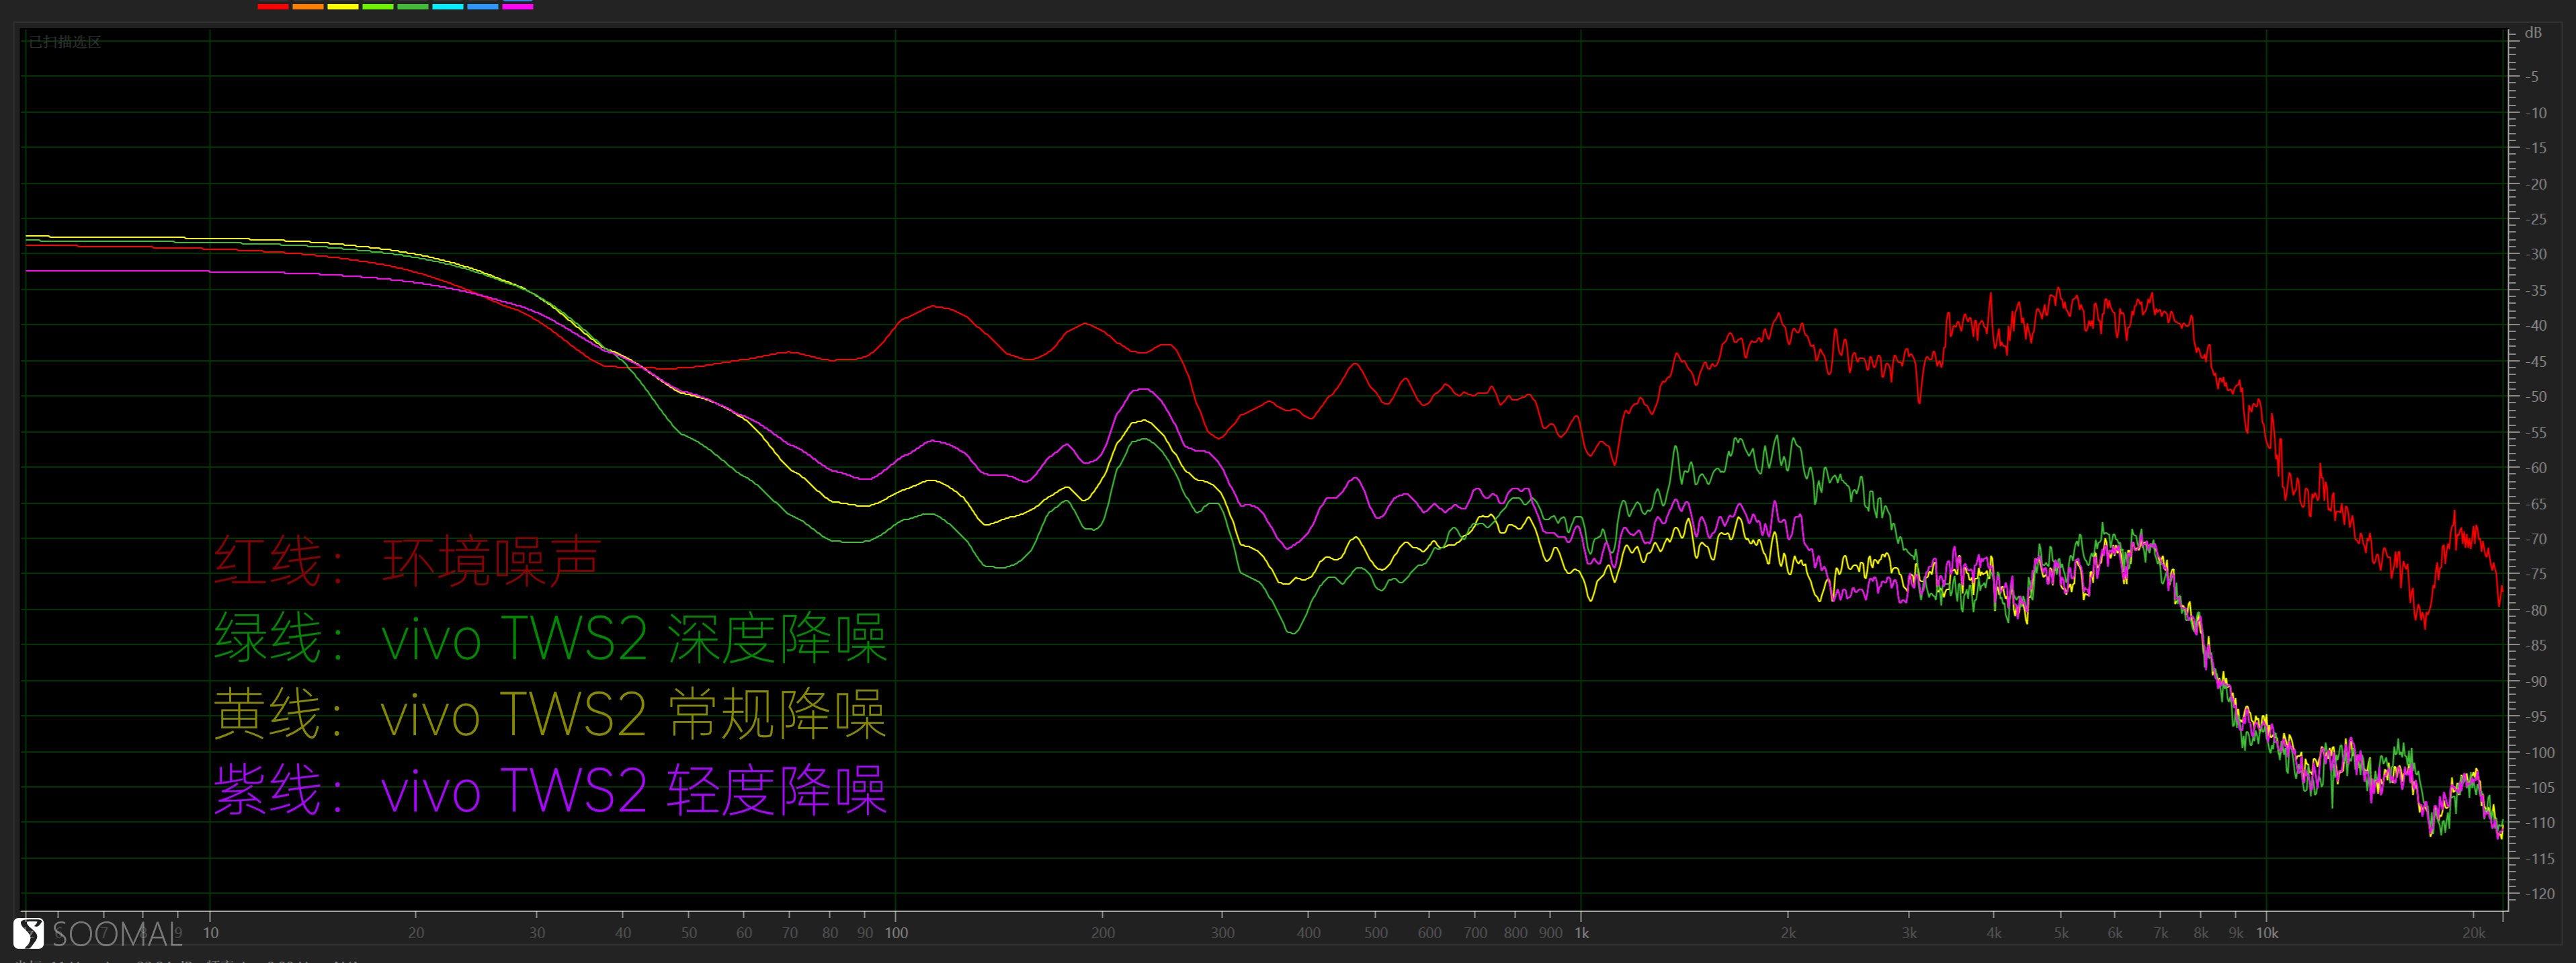Select the cyan trace color swatch

[x=448, y=7]
